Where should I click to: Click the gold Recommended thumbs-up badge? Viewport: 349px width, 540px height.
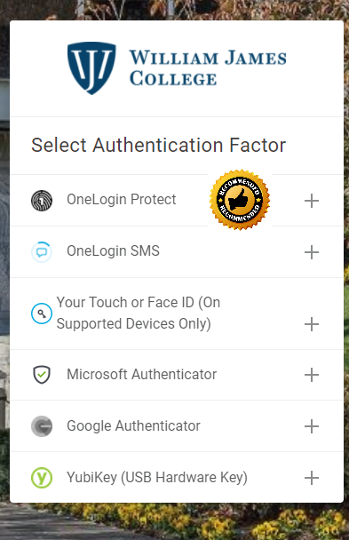pos(240,200)
